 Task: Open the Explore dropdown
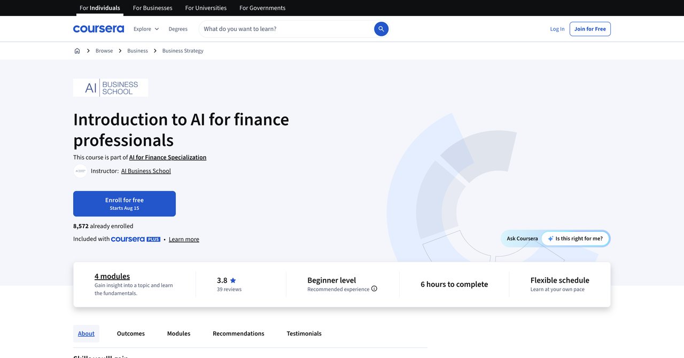pyautogui.click(x=146, y=29)
